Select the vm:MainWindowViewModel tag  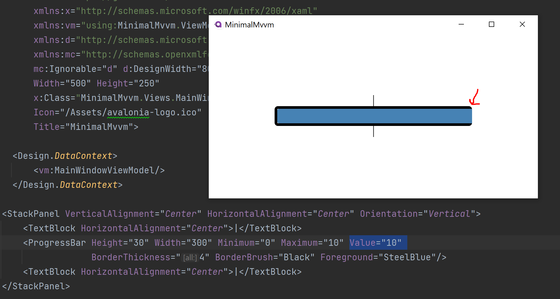[100, 170]
